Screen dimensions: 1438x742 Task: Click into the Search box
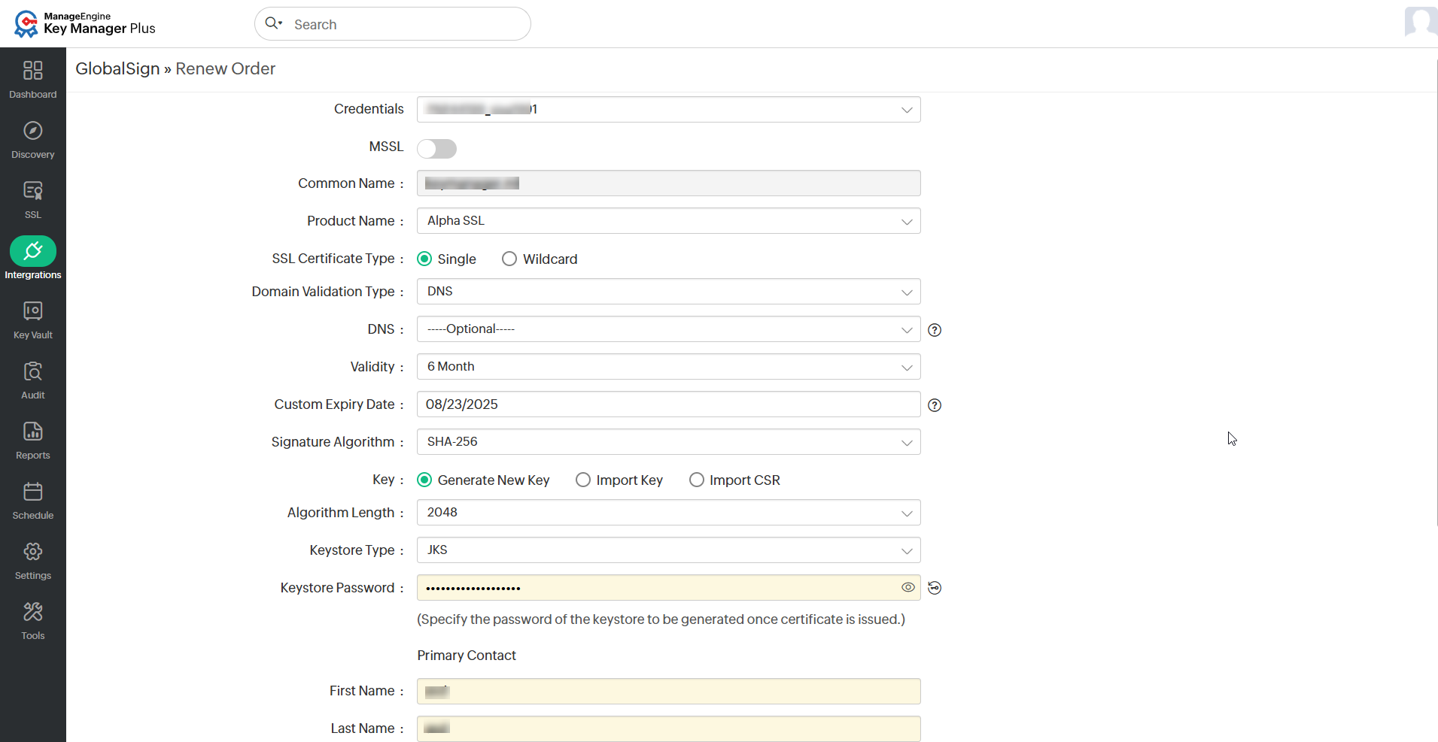[393, 24]
